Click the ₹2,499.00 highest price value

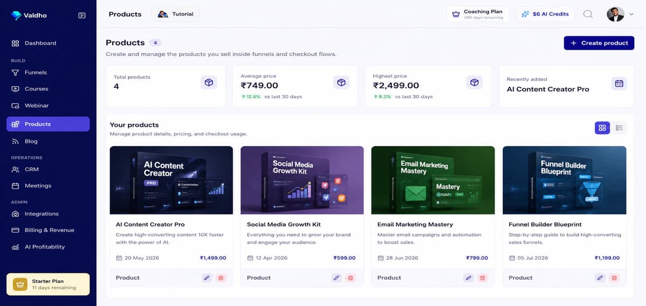396,86
